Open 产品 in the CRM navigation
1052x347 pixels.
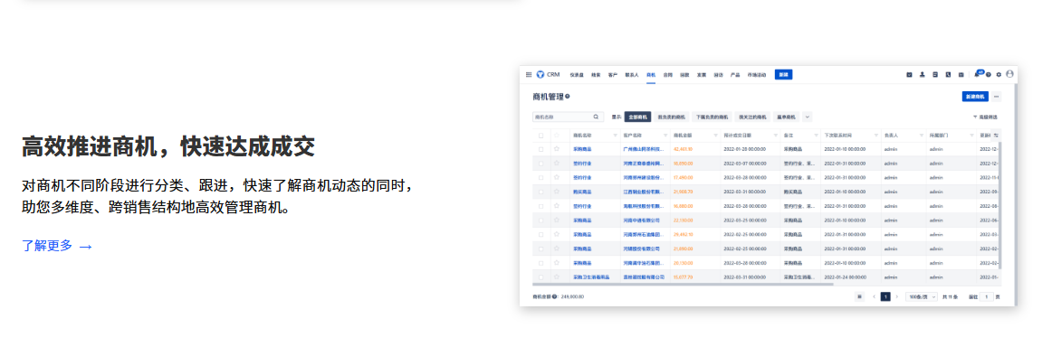pyautogui.click(x=734, y=74)
